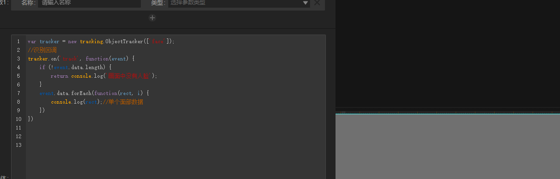This screenshot has height=179, width=560.
Task: Click the gray canvas area
Action: pyautogui.click(x=448, y=146)
